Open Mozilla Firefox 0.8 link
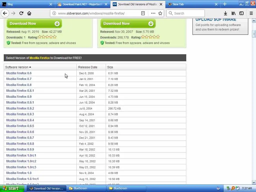This screenshot has width=256, height=192. (x=19, y=85)
